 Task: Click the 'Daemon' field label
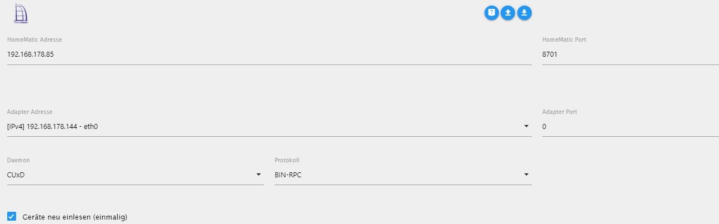pos(18,160)
